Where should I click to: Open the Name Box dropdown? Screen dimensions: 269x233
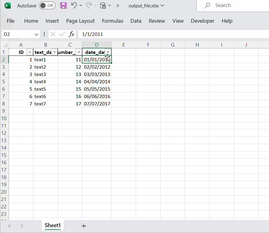click(36, 34)
